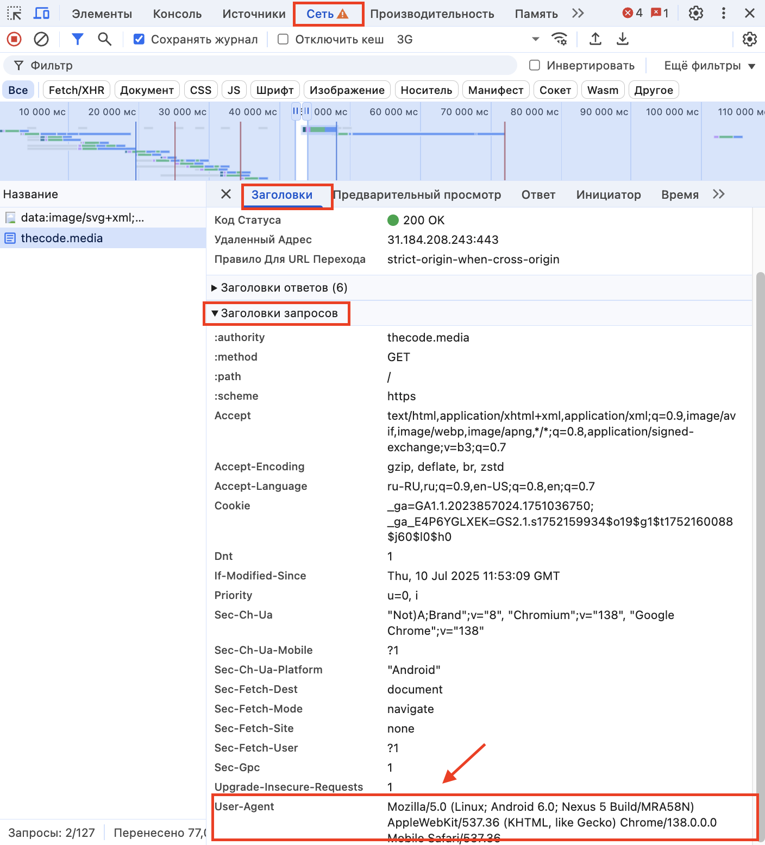Filter requests by Fetch/XHR
Image resolution: width=765 pixels, height=845 pixels.
(x=76, y=90)
